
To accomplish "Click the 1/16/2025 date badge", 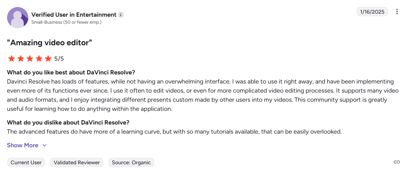I will (x=372, y=12).
